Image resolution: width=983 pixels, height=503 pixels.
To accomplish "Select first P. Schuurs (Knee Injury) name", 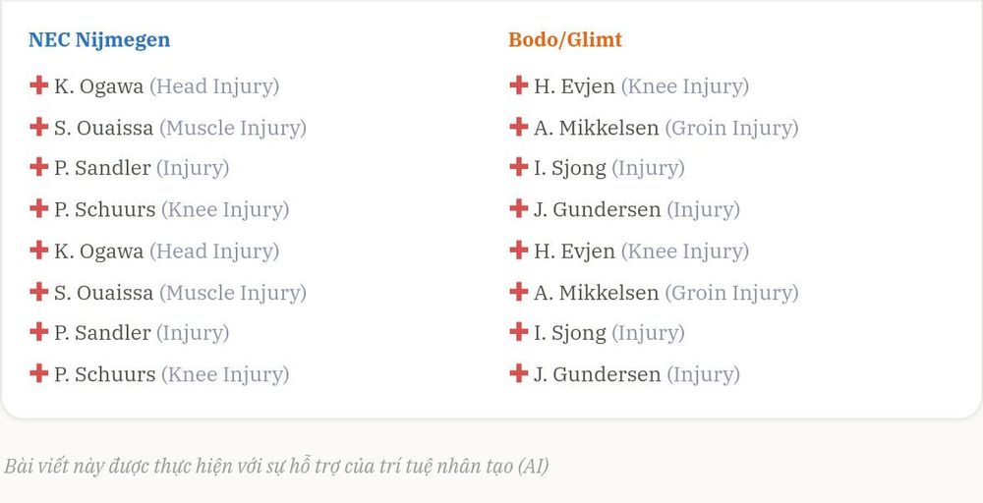I will click(105, 209).
